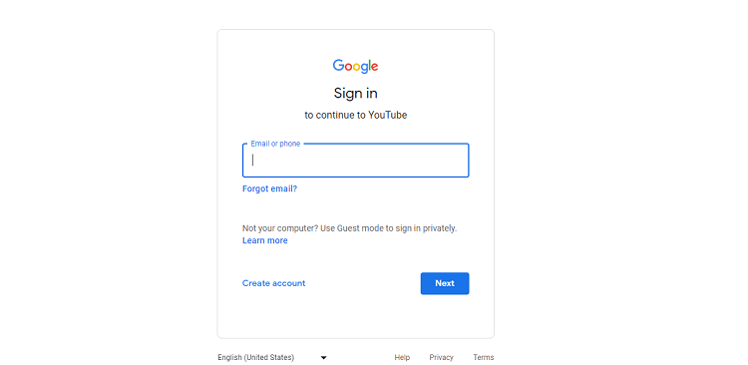This screenshot has height=365, width=748.
Task: Select the Create account link
Action: pos(274,283)
